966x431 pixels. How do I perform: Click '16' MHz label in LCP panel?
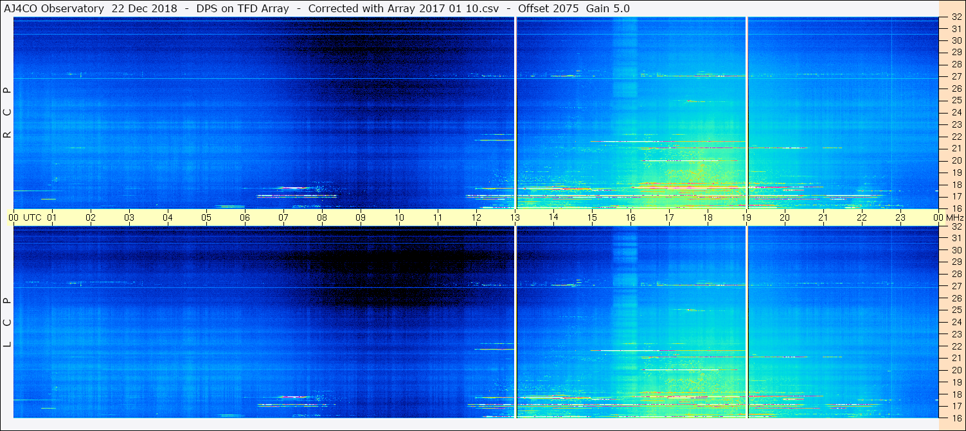coord(956,418)
